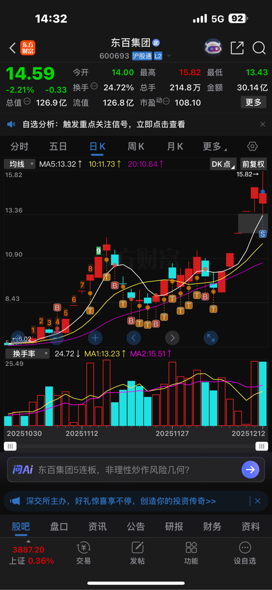
Task: Tap the chart zoom-in plus icon
Action: (95, 338)
